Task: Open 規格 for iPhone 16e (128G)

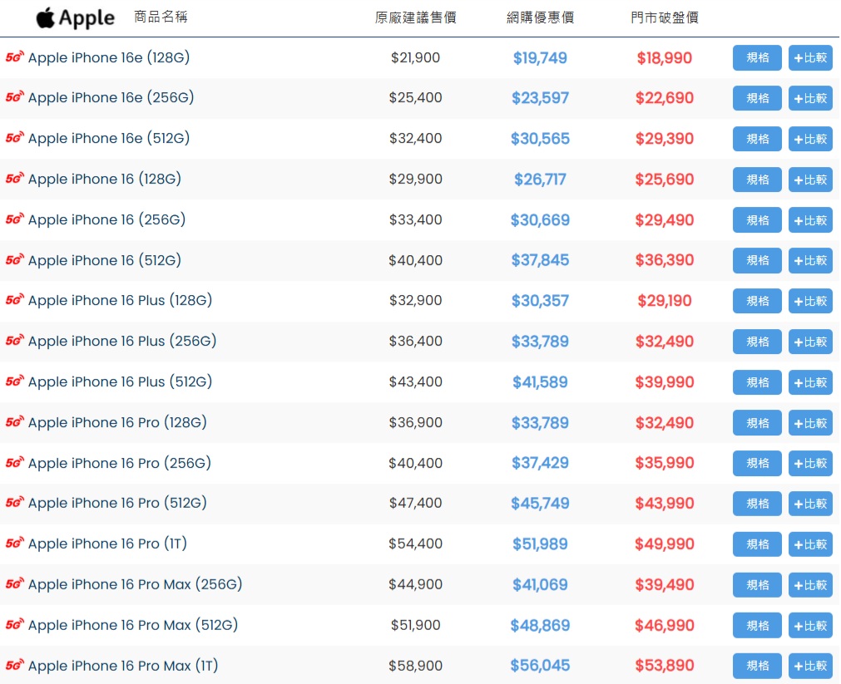Action: [x=757, y=57]
